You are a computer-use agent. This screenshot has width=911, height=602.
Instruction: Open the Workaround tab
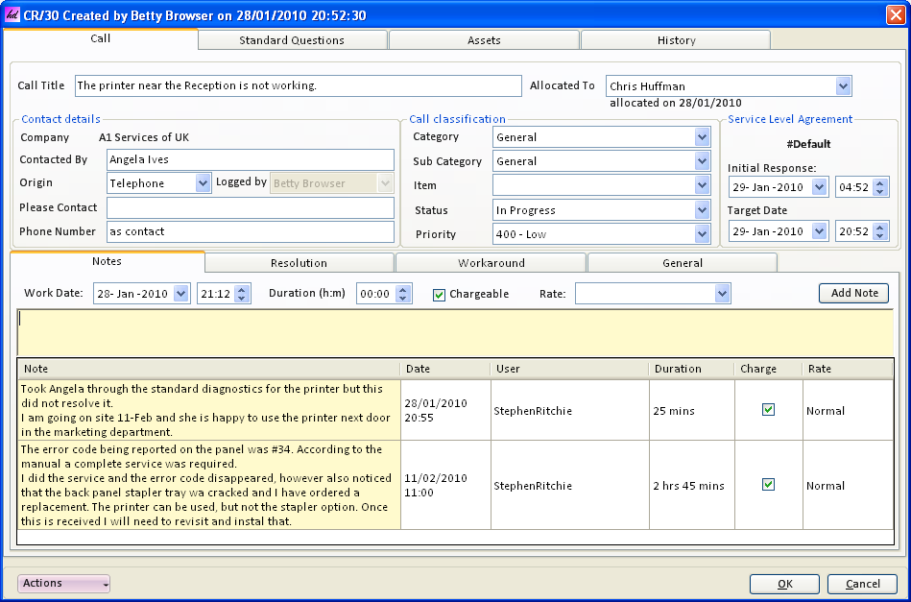[491, 263]
